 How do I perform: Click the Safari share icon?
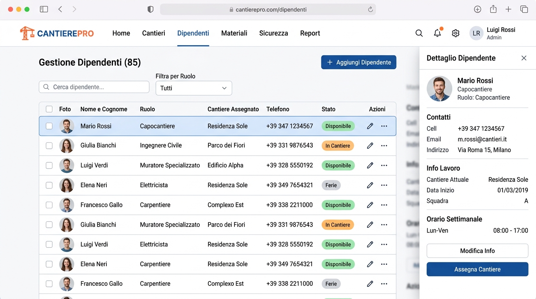point(493,9)
